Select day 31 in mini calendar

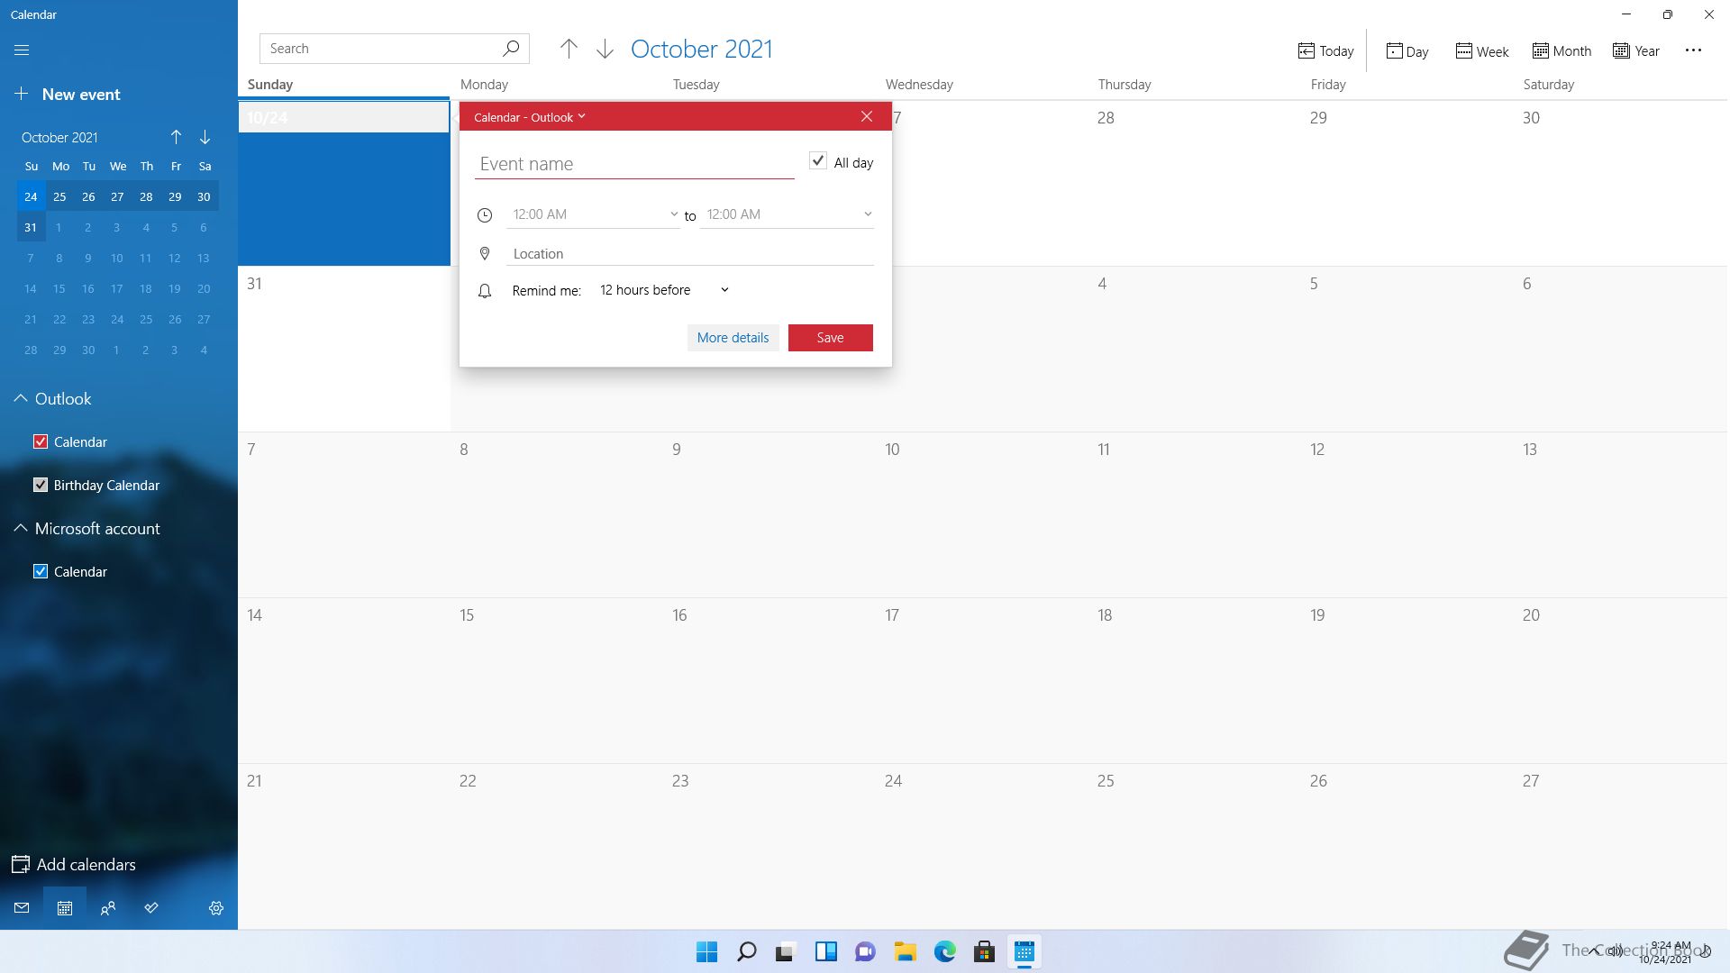31,227
